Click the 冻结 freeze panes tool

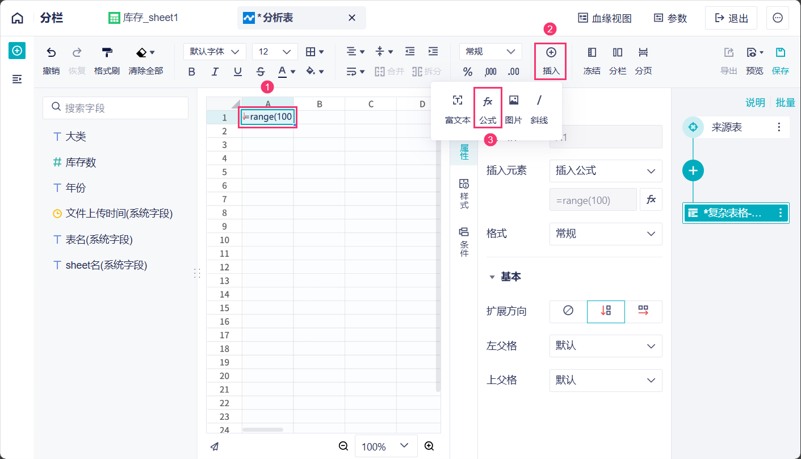(x=592, y=61)
